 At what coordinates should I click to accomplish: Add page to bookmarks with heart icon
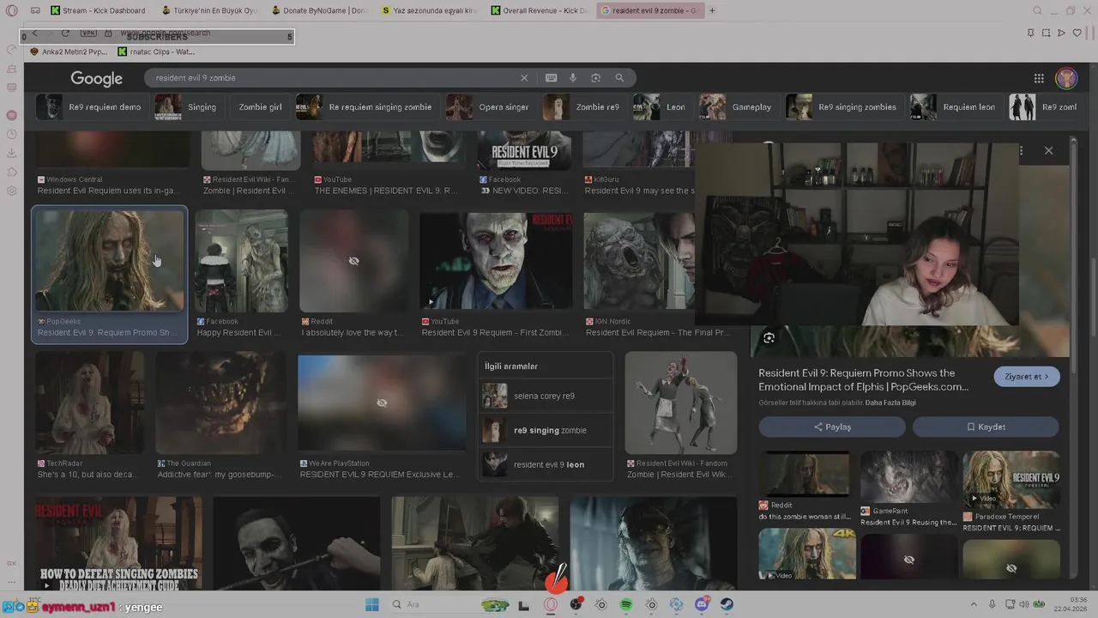click(x=1077, y=33)
